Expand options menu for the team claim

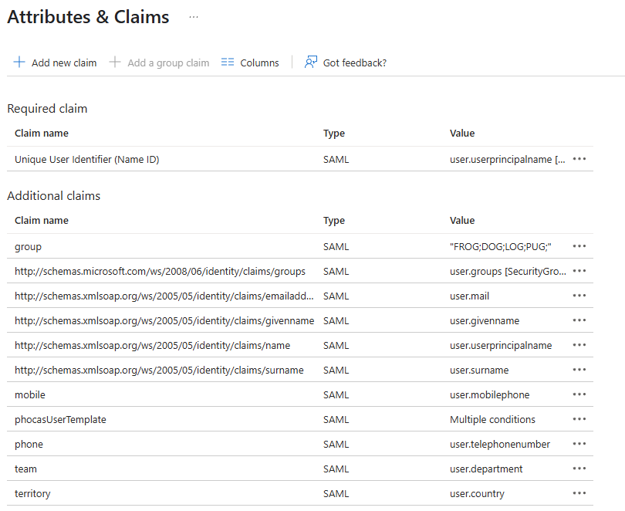[579, 469]
